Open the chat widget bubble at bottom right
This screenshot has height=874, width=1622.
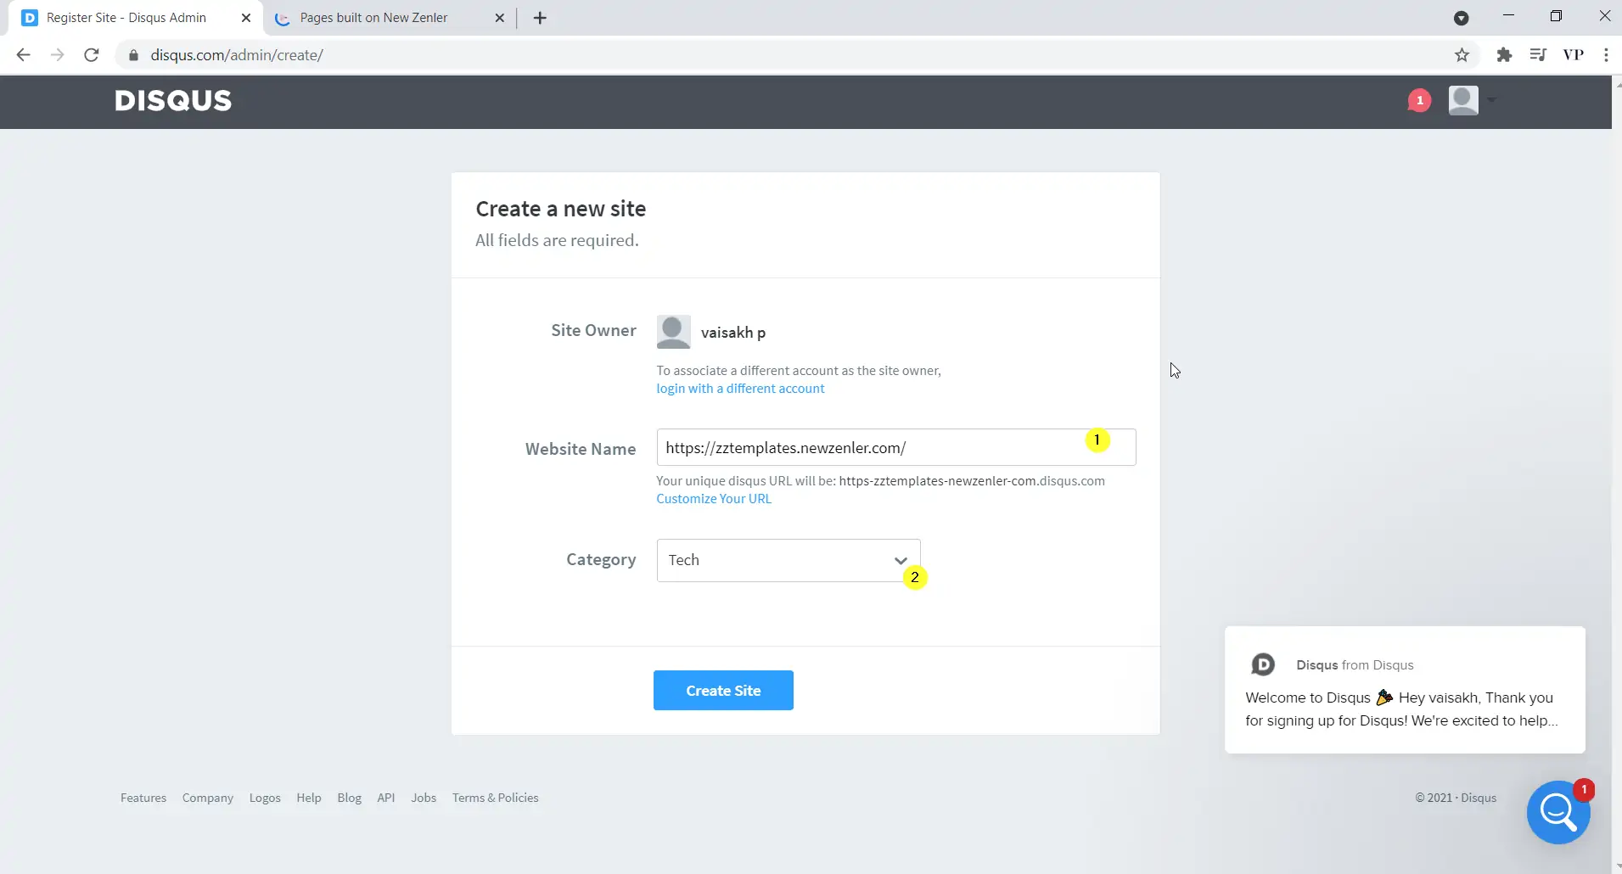(x=1560, y=813)
